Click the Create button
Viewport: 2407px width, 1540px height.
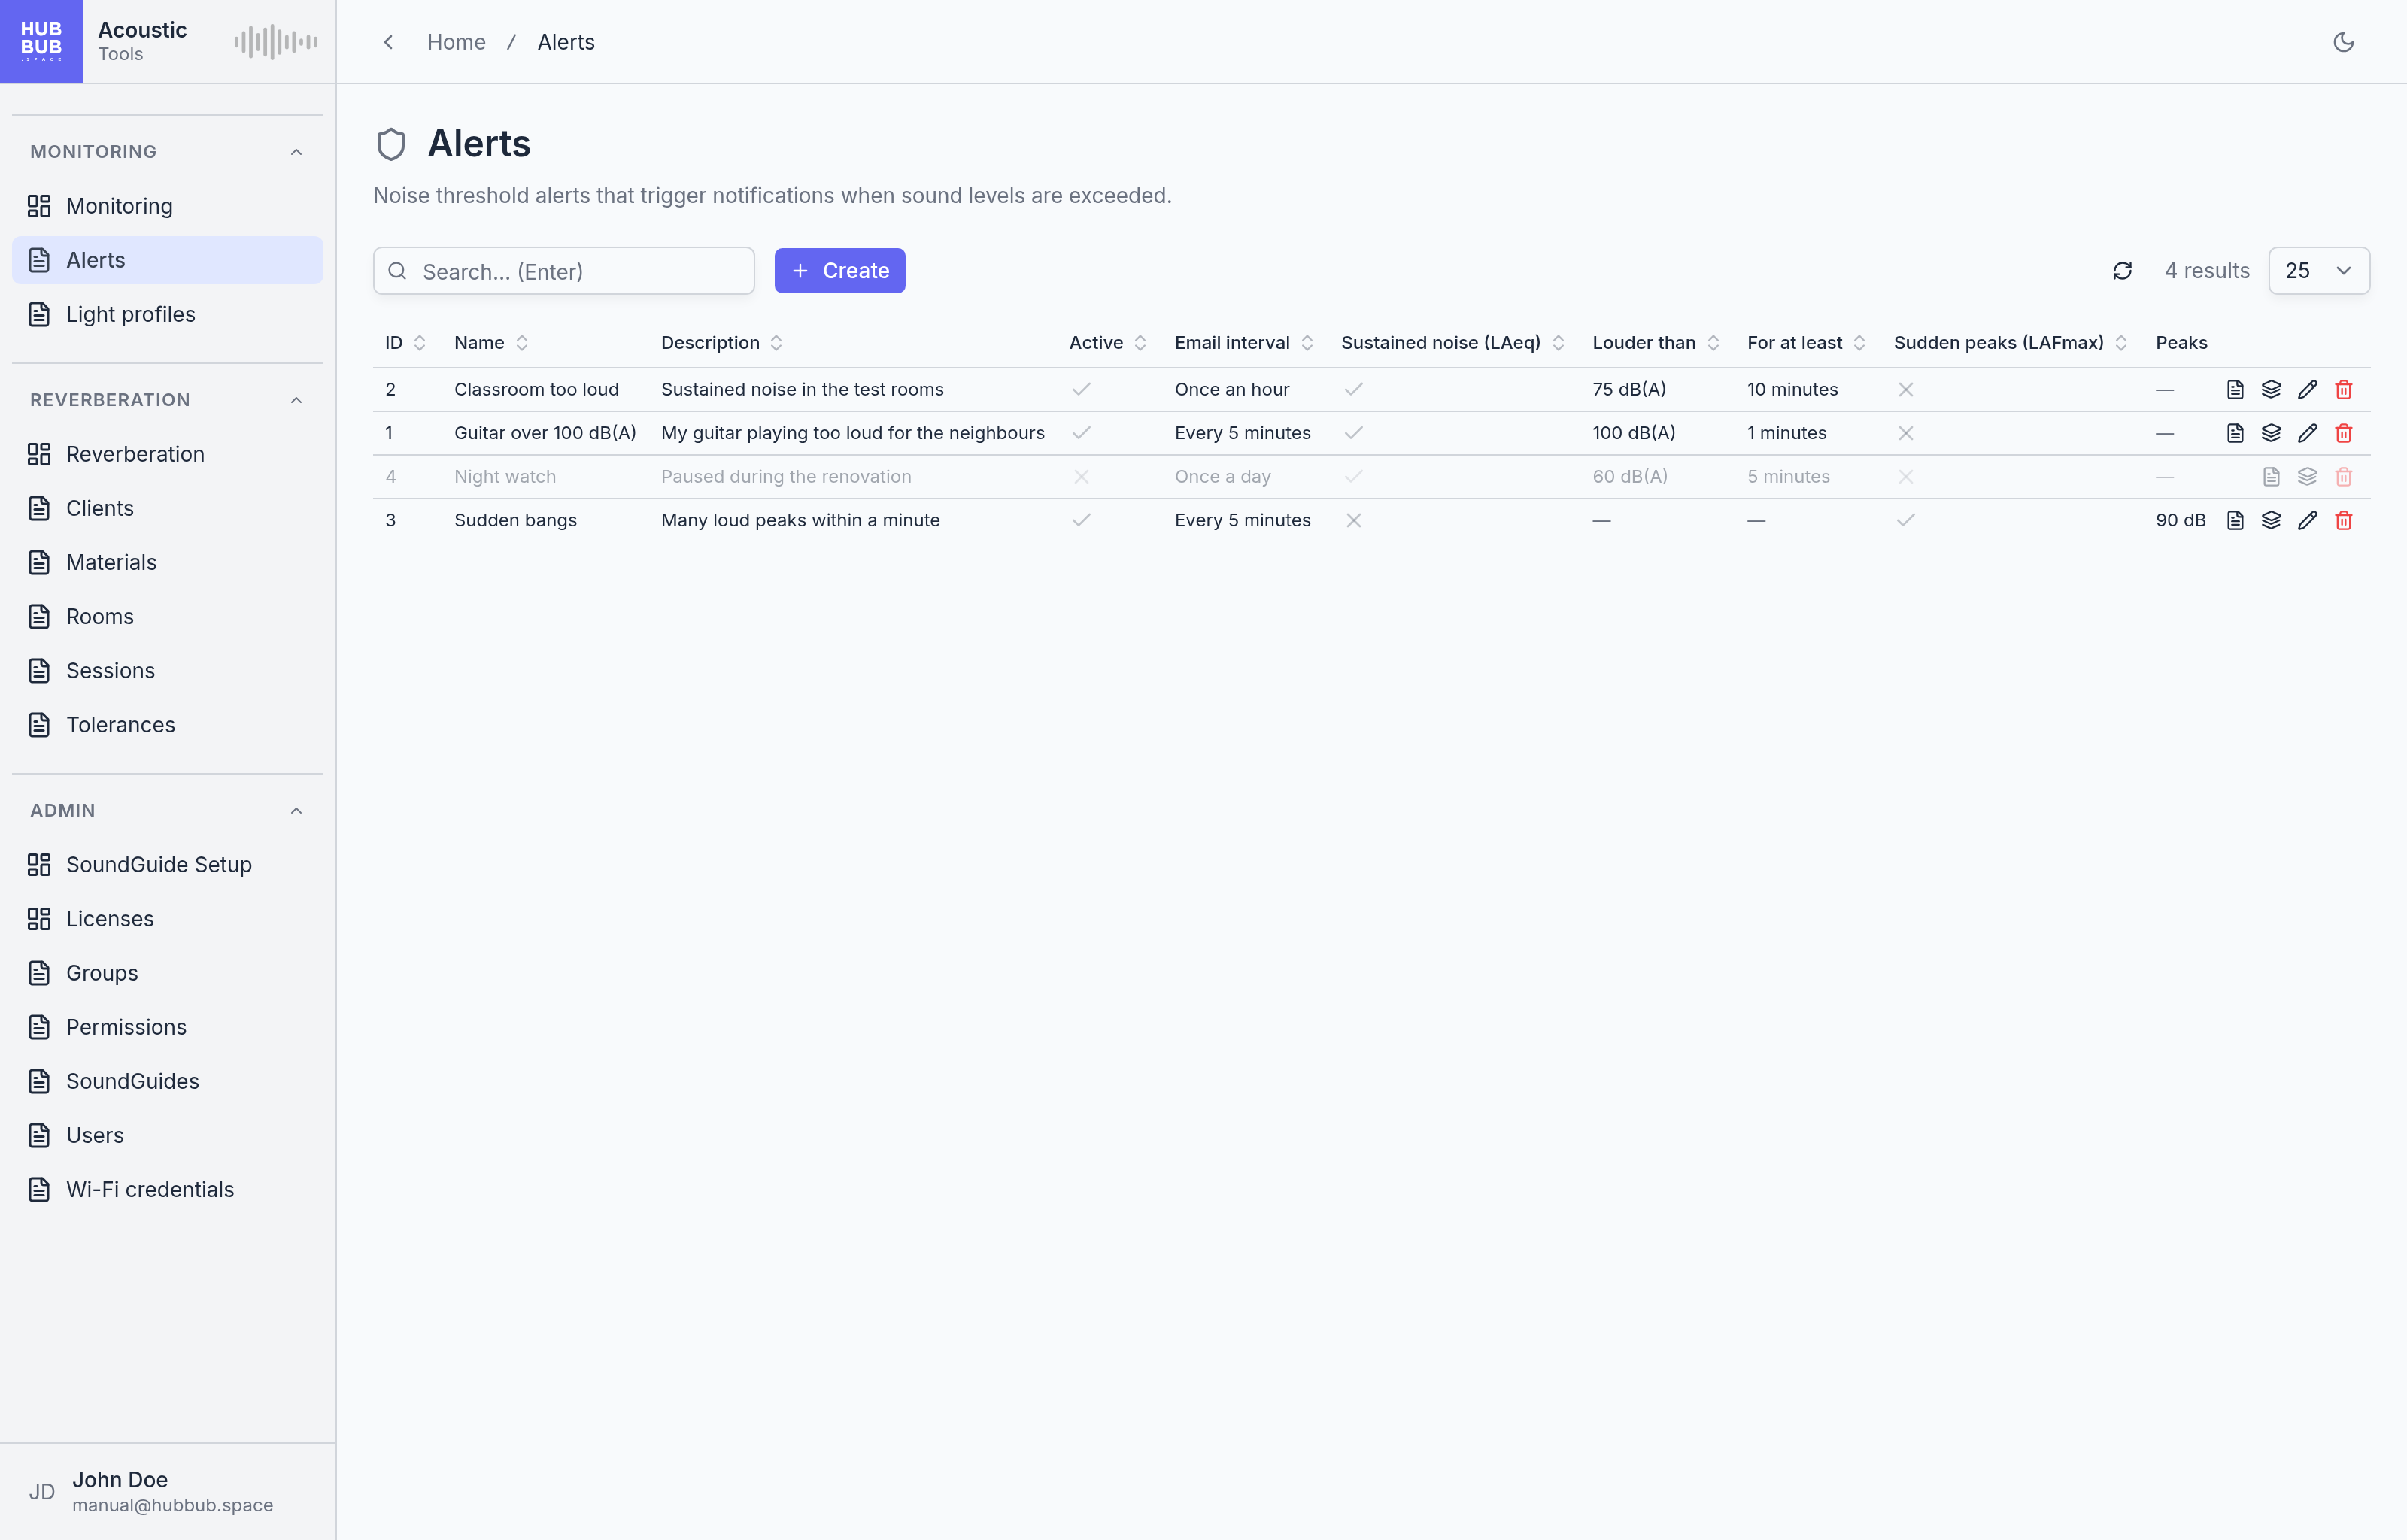(x=840, y=271)
